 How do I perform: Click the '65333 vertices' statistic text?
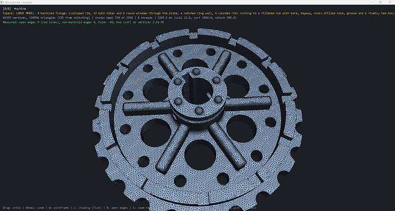tap(14, 18)
